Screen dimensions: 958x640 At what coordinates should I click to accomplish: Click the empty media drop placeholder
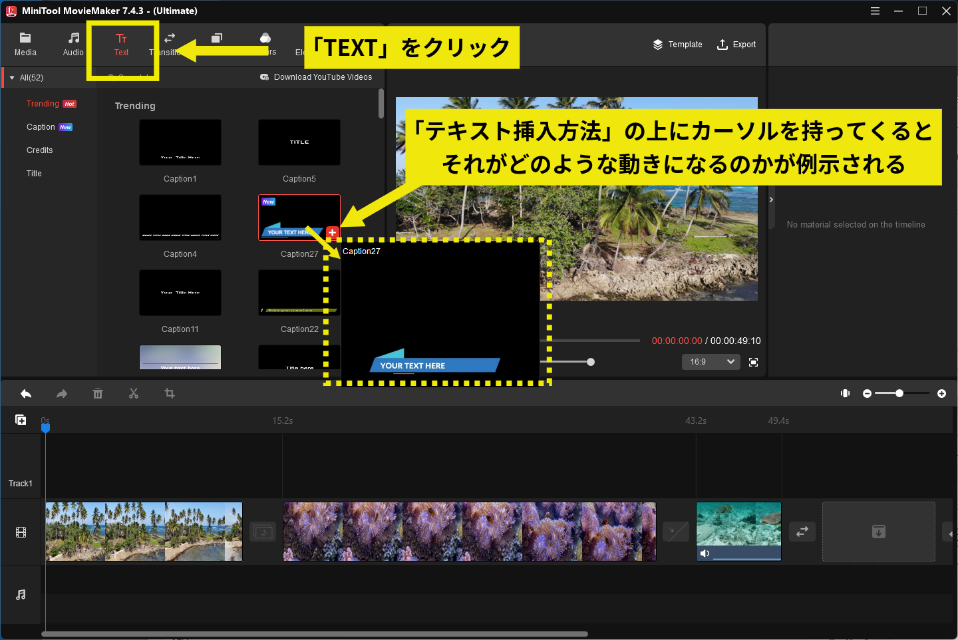879,532
